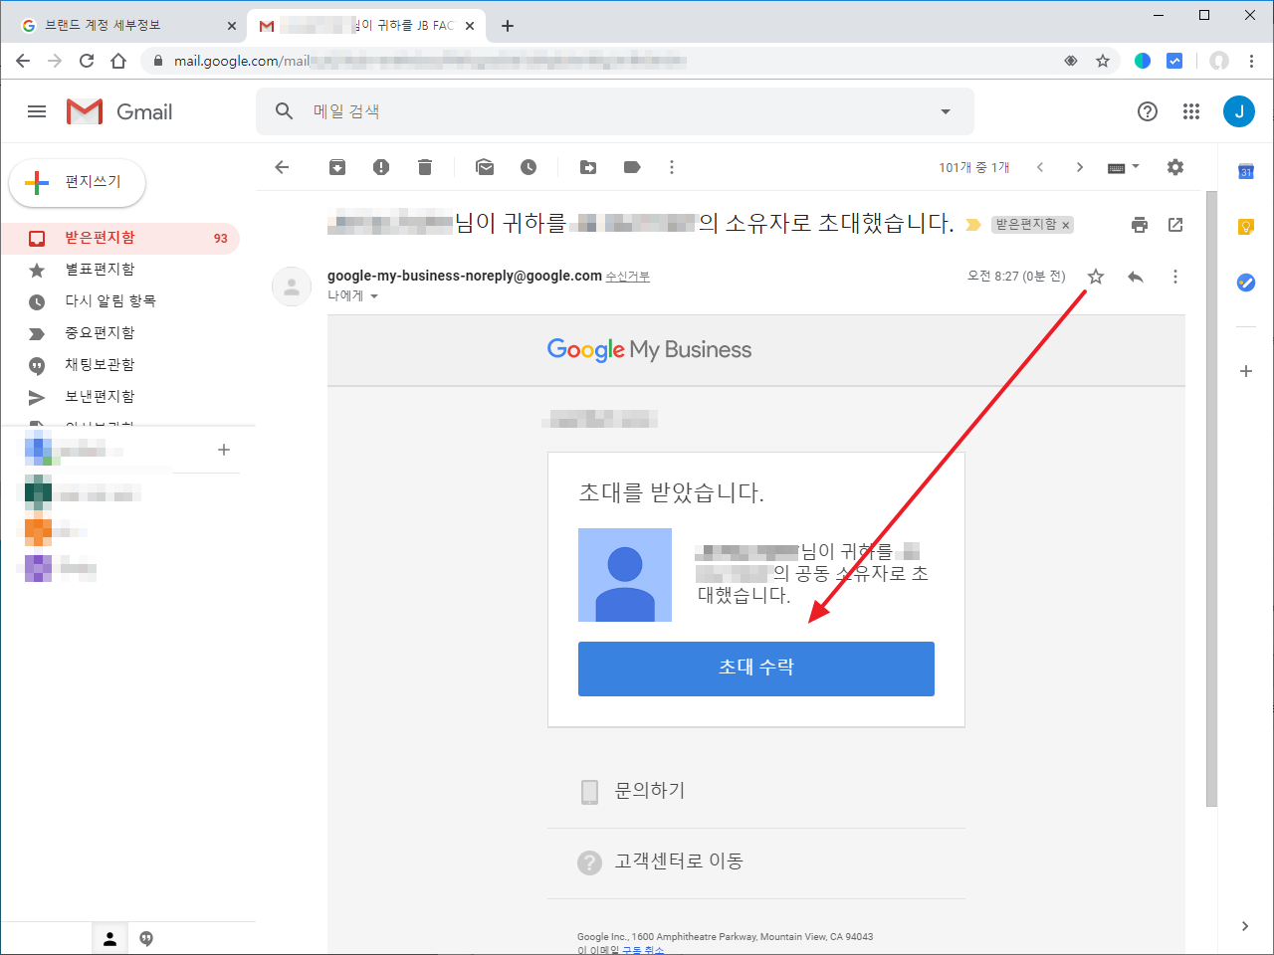1274x955 pixels.
Task: Click the blue inviter profile picture
Action: point(625,575)
